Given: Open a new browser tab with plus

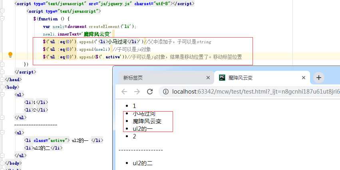Looking at the screenshot, I should click(318, 78).
